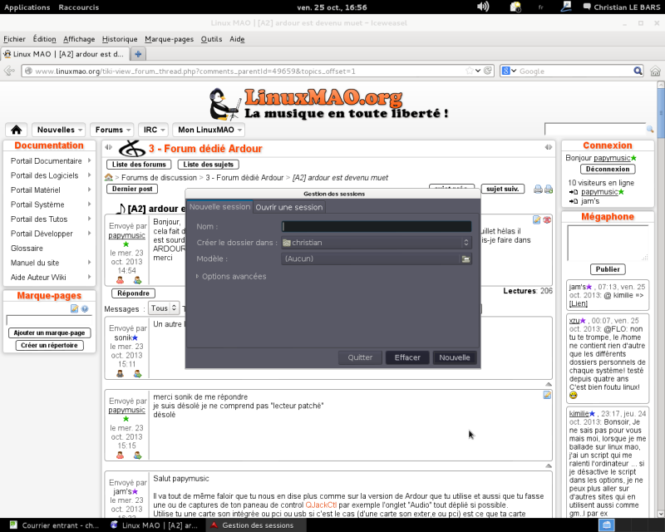Open the Mon LinuxMAO dropdown menu

tap(209, 130)
